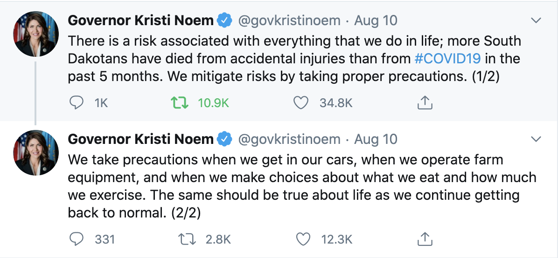Share the first tweet via share icon
Screen dimensions: 558x258
coord(424,103)
